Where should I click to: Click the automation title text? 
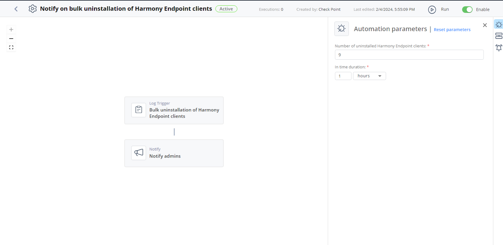[126, 9]
